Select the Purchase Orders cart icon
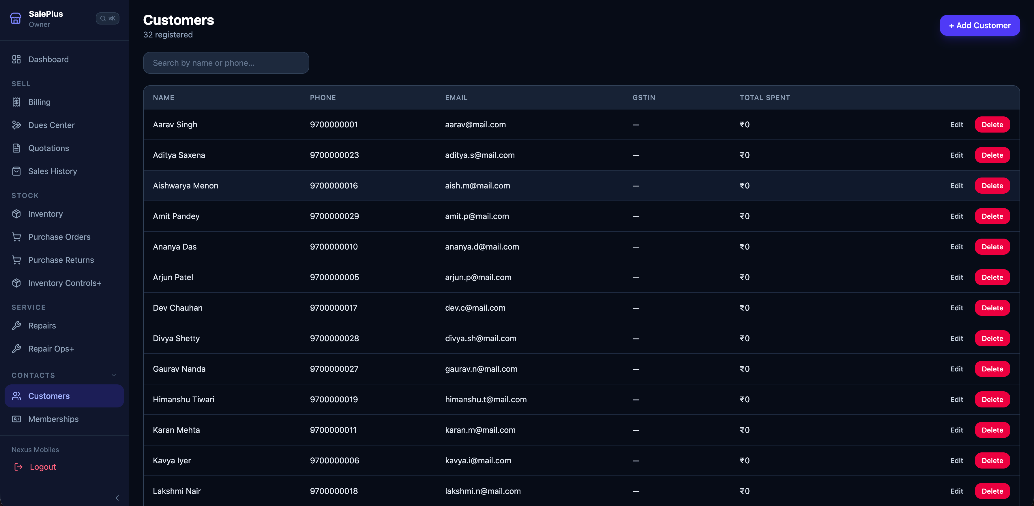This screenshot has width=1034, height=506. (x=16, y=237)
